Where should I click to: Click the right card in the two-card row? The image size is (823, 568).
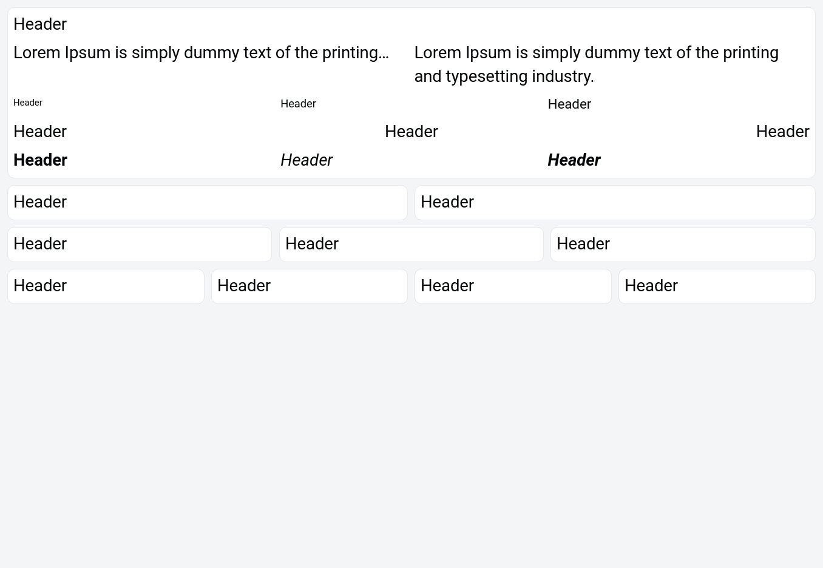[x=614, y=203]
